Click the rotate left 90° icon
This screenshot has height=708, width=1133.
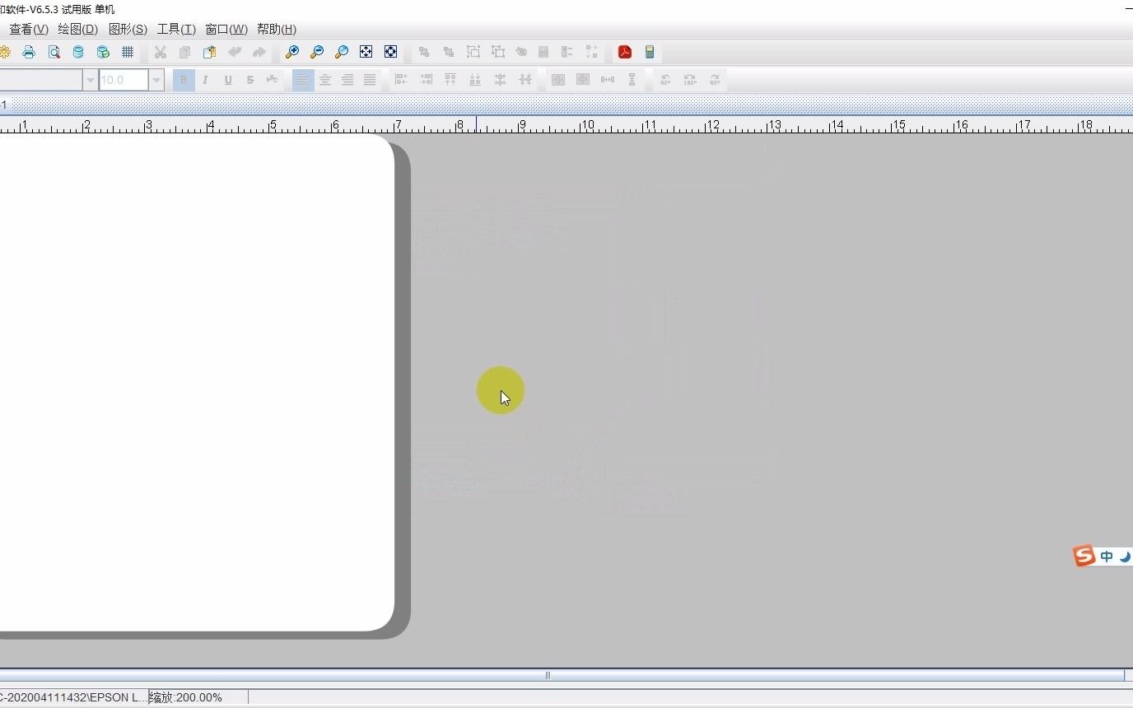tap(665, 80)
